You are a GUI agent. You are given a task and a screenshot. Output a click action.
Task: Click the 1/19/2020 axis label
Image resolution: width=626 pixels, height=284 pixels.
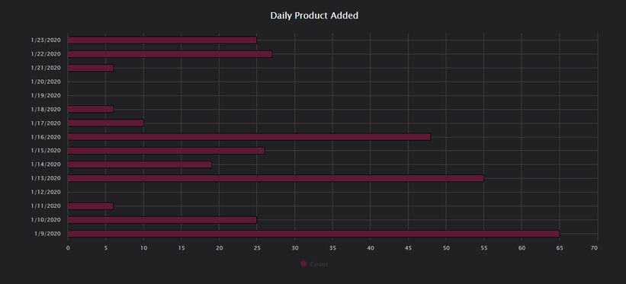tap(46, 96)
